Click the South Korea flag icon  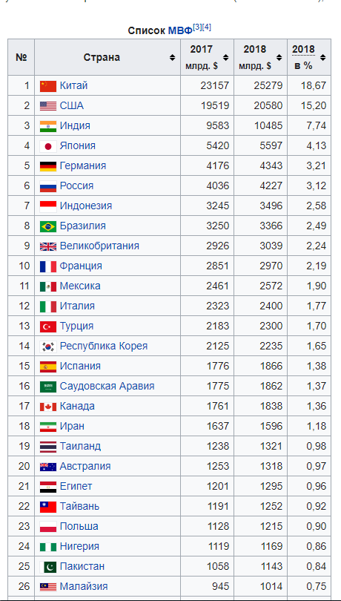pyautogui.click(x=48, y=346)
